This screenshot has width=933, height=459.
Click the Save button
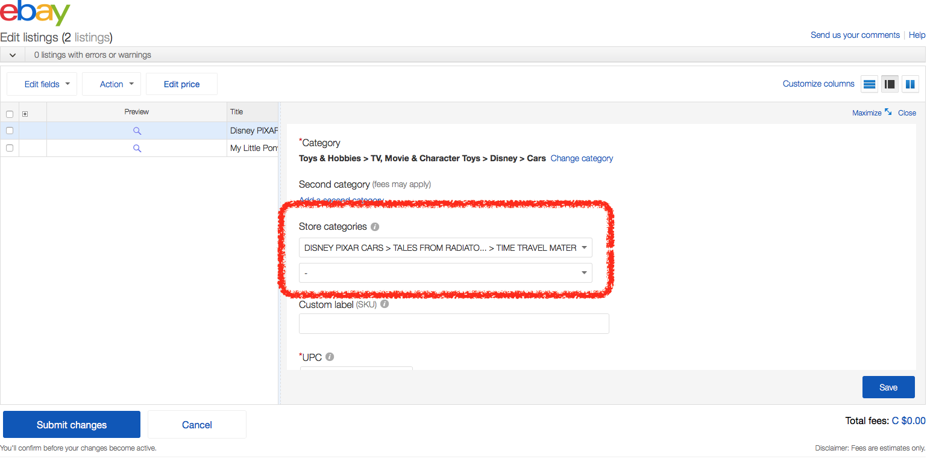(x=888, y=387)
